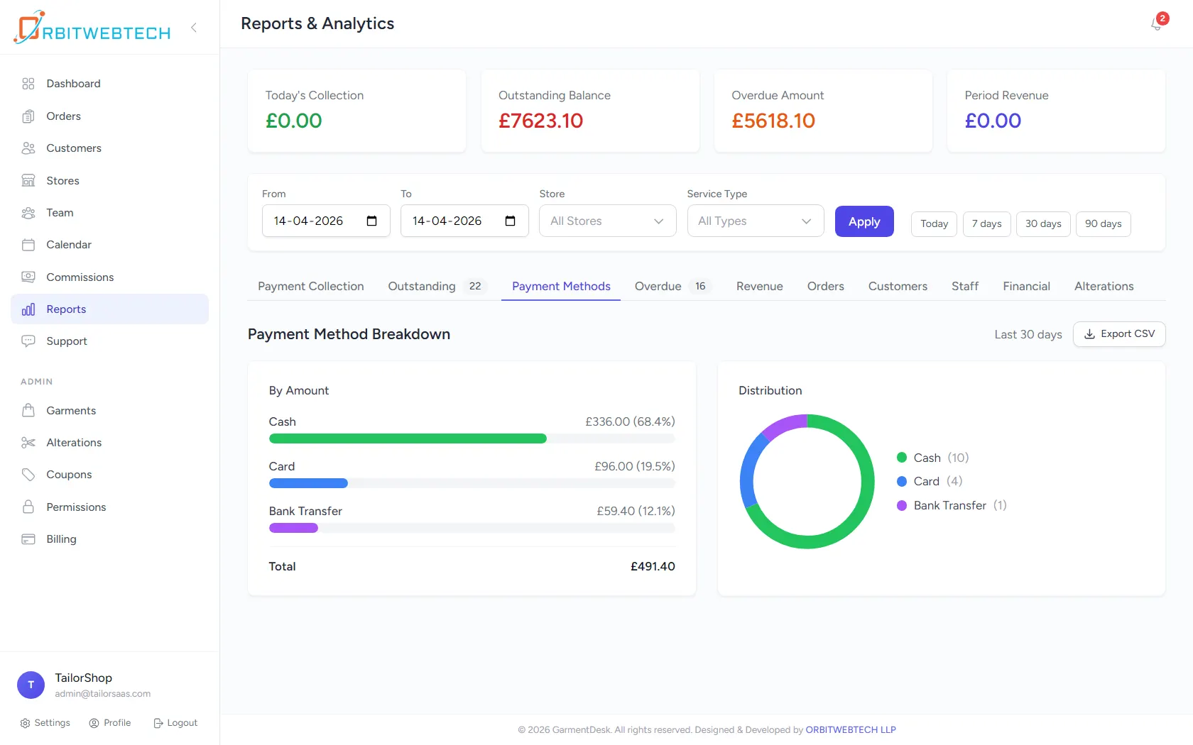The height and width of the screenshot is (745, 1193).
Task: Click the Garments bag icon
Action: coord(28,411)
